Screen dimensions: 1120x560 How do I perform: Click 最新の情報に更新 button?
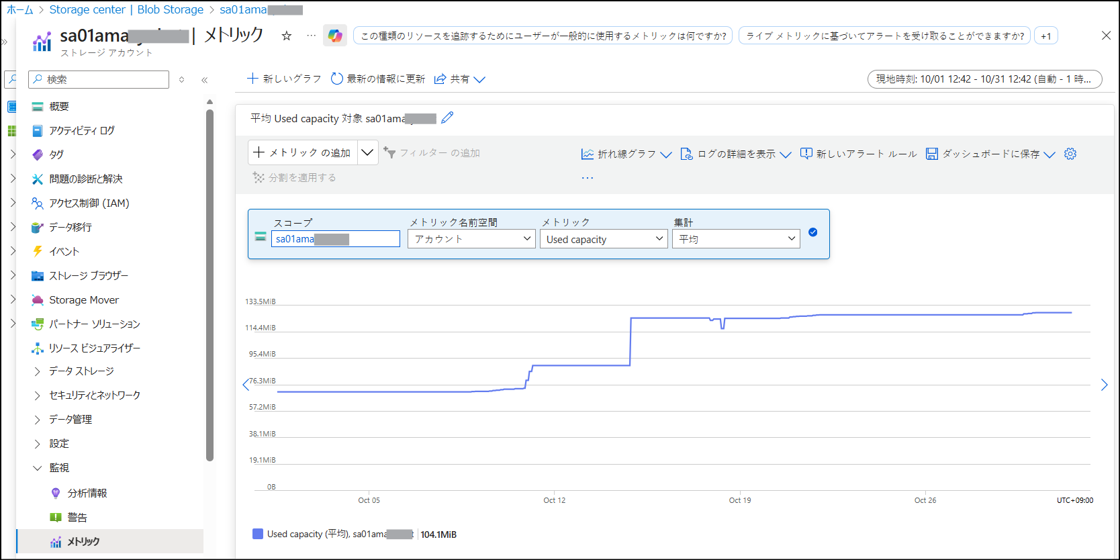coord(378,79)
